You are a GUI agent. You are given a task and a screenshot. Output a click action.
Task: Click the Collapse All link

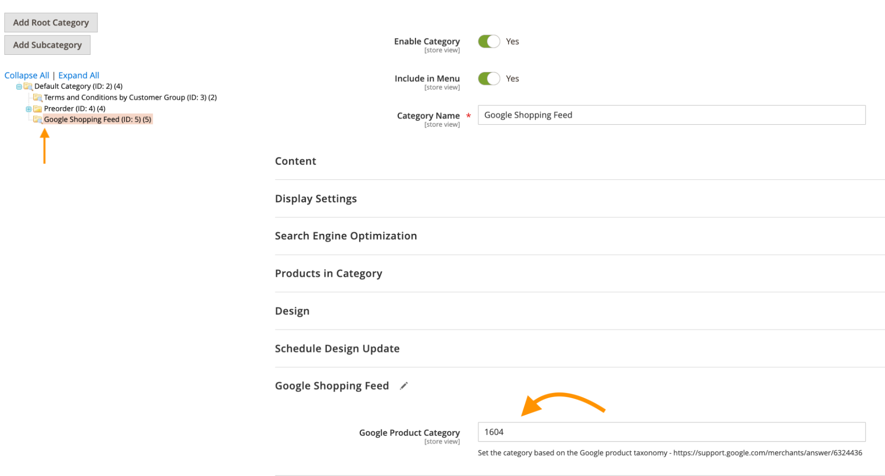[27, 76]
